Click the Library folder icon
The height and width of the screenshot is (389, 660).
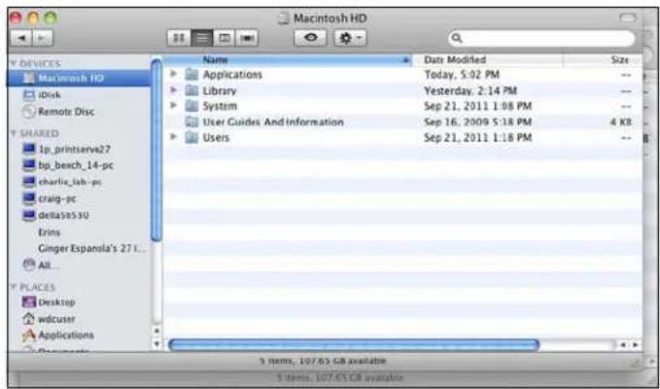pos(191,90)
